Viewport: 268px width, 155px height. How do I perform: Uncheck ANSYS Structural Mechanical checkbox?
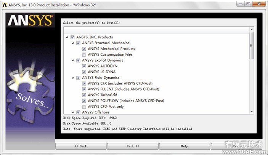78,43
